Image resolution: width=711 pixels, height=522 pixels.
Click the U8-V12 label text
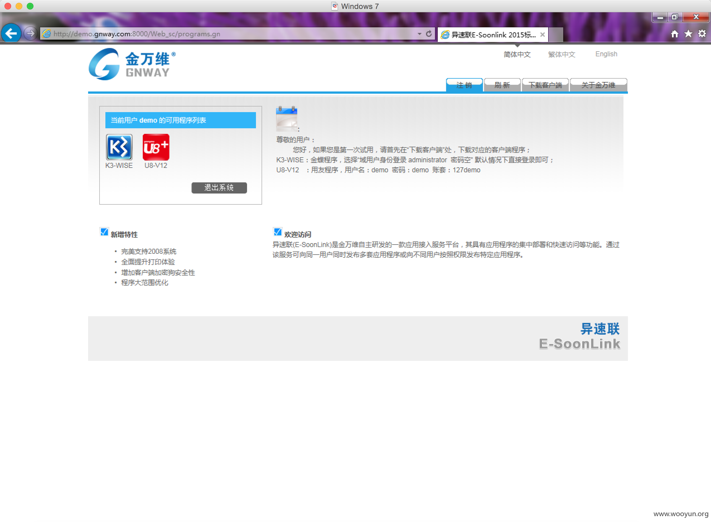[156, 165]
